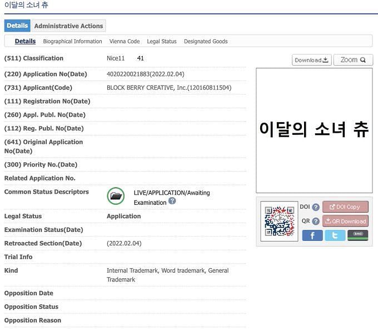Click the Twitter share icon
Image resolution: width=378 pixels, height=332 pixels.
[335, 235]
